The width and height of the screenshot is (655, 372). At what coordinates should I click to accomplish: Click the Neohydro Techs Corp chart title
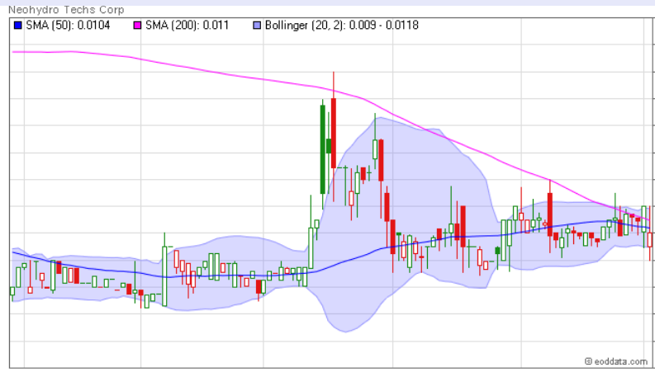(65, 10)
